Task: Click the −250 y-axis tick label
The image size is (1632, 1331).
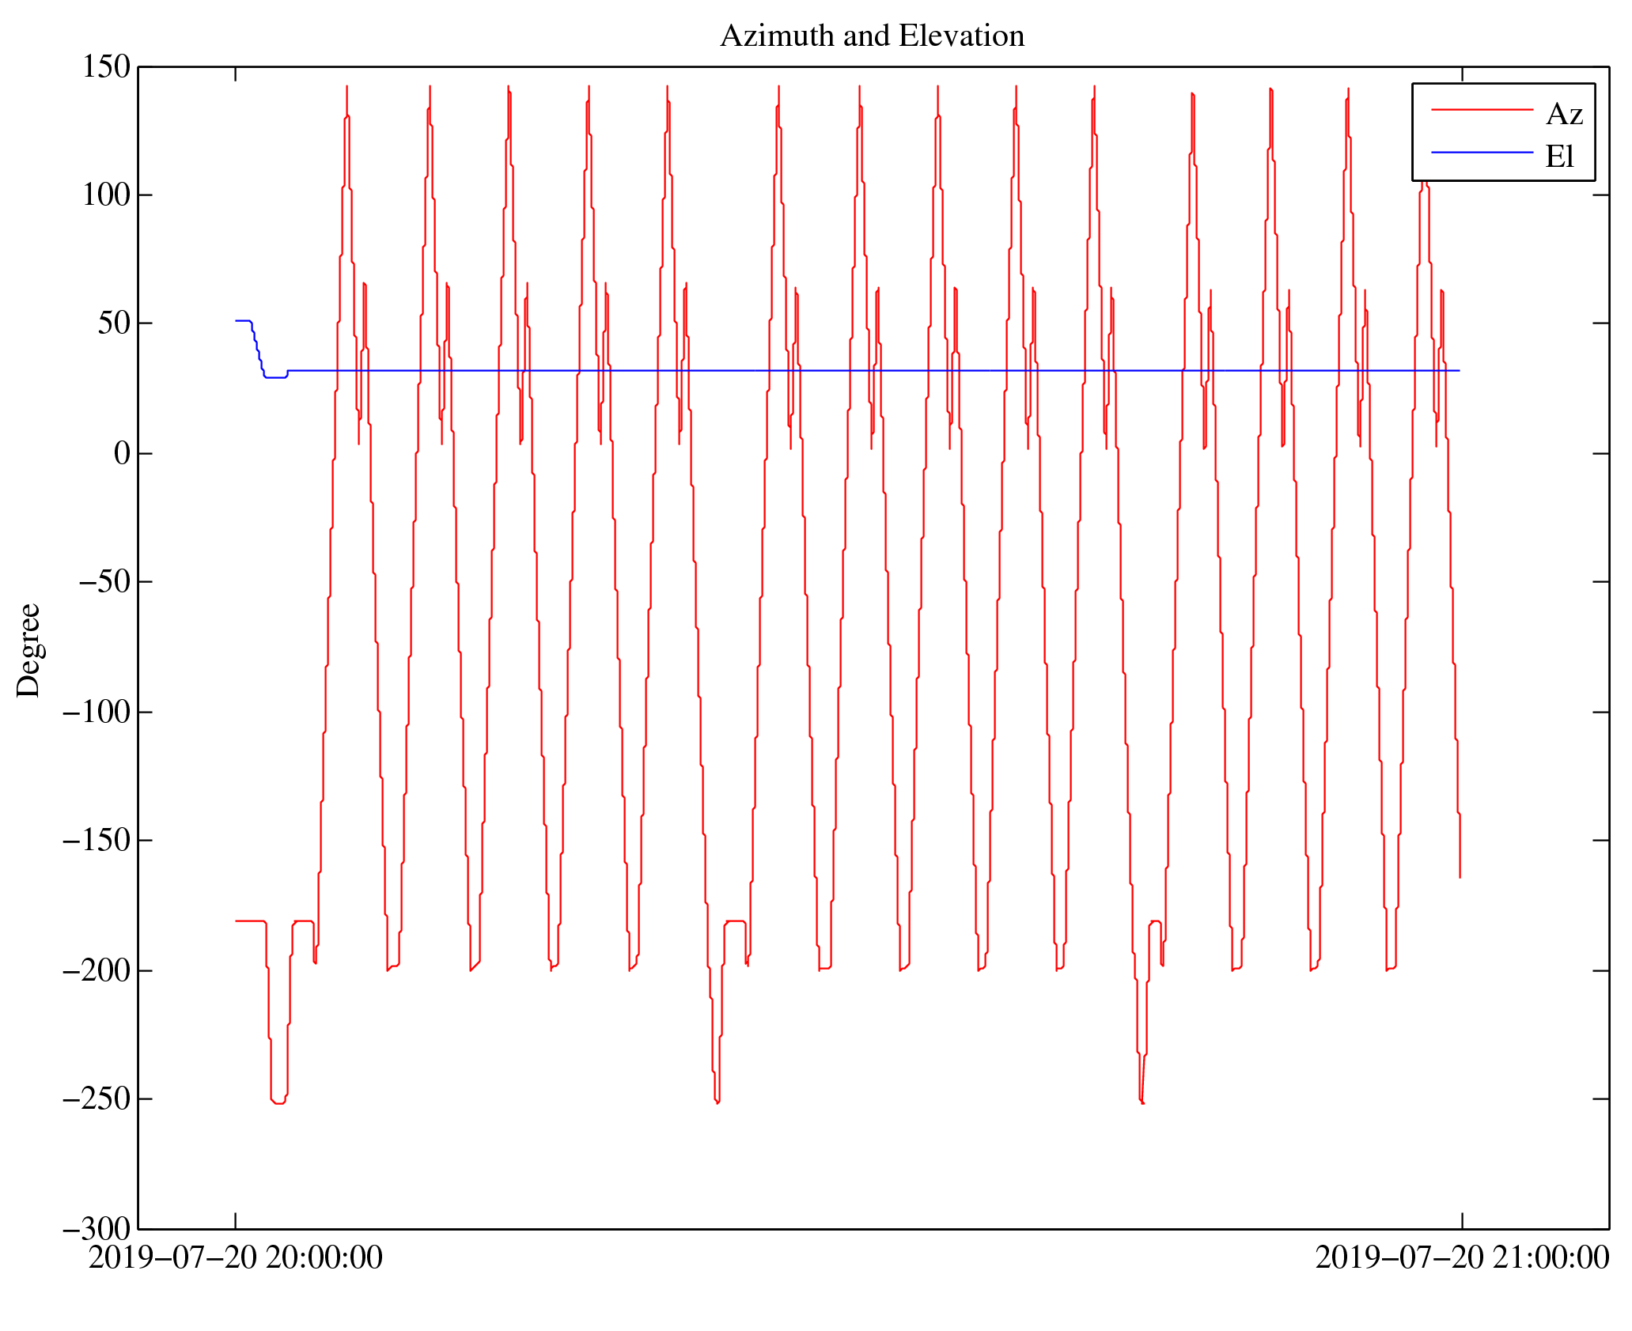Action: click(96, 1099)
